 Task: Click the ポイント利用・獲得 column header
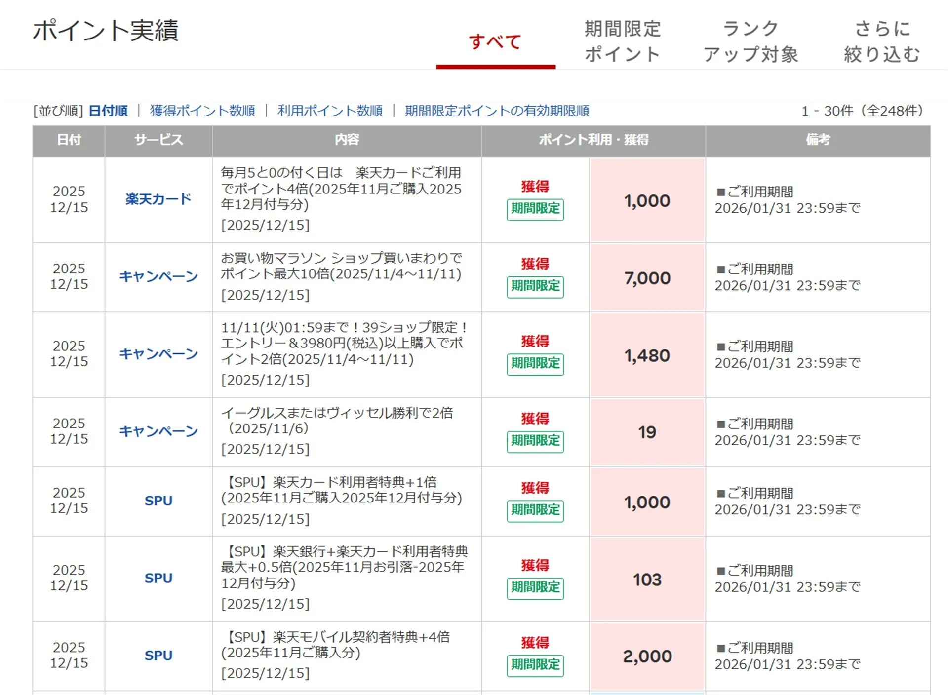(x=593, y=140)
